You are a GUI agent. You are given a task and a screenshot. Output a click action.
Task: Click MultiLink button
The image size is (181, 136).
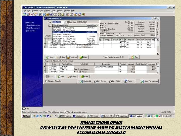tap(72, 57)
